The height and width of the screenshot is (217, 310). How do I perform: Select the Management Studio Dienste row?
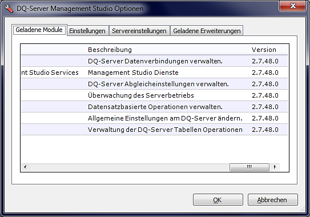pos(154,73)
